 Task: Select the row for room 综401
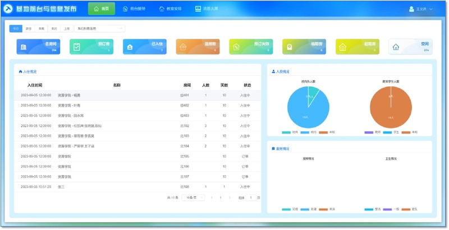(x=138, y=95)
